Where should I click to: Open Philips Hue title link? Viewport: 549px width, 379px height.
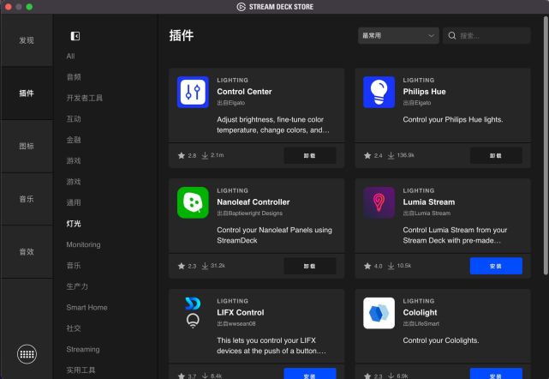point(424,92)
